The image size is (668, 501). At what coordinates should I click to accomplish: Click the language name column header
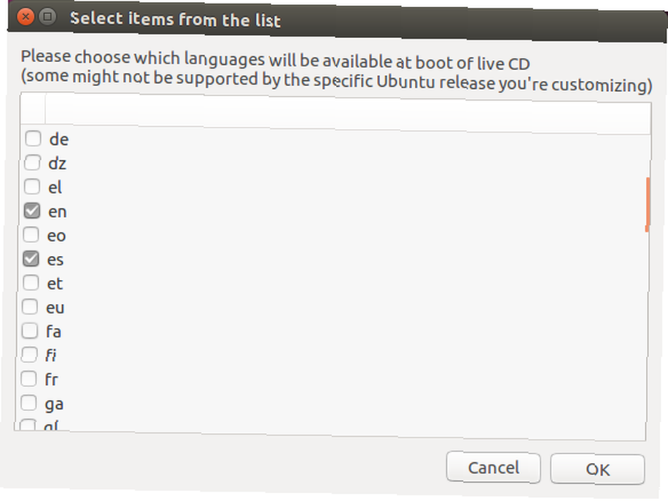[348, 115]
